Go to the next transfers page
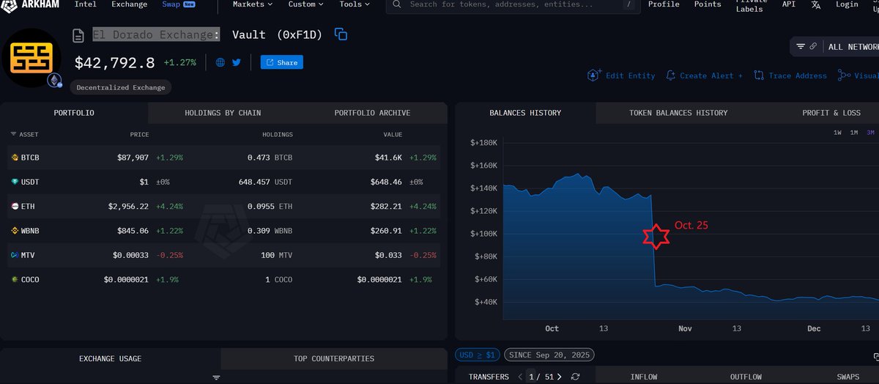879x384 pixels. [559, 377]
